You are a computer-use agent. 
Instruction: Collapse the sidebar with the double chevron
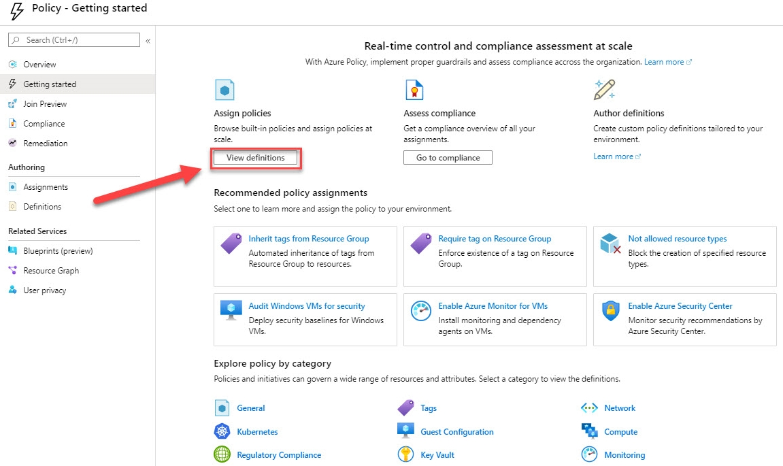coord(148,41)
